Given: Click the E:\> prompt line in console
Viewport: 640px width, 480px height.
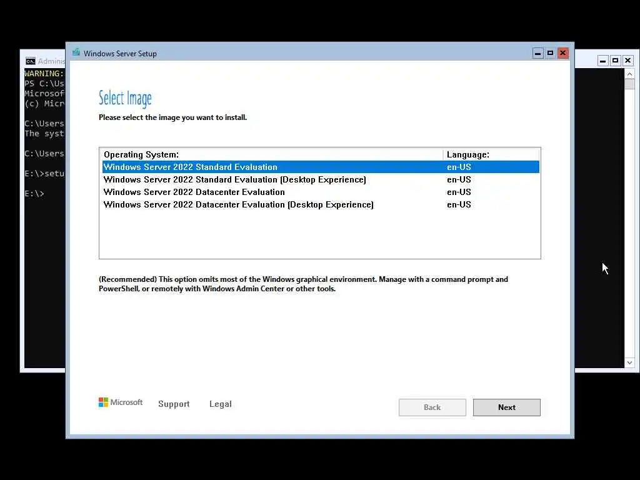Looking at the screenshot, I should pos(34,194).
